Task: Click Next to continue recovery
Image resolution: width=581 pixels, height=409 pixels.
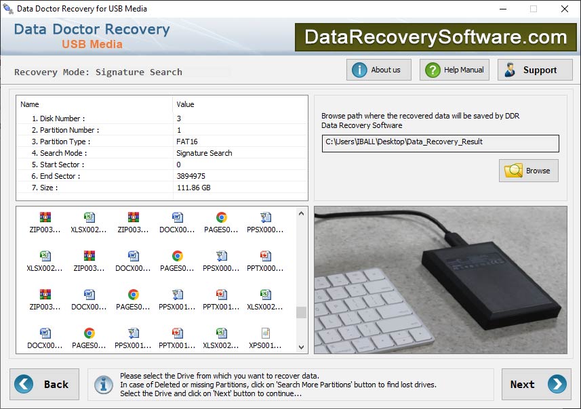Action: pos(536,384)
